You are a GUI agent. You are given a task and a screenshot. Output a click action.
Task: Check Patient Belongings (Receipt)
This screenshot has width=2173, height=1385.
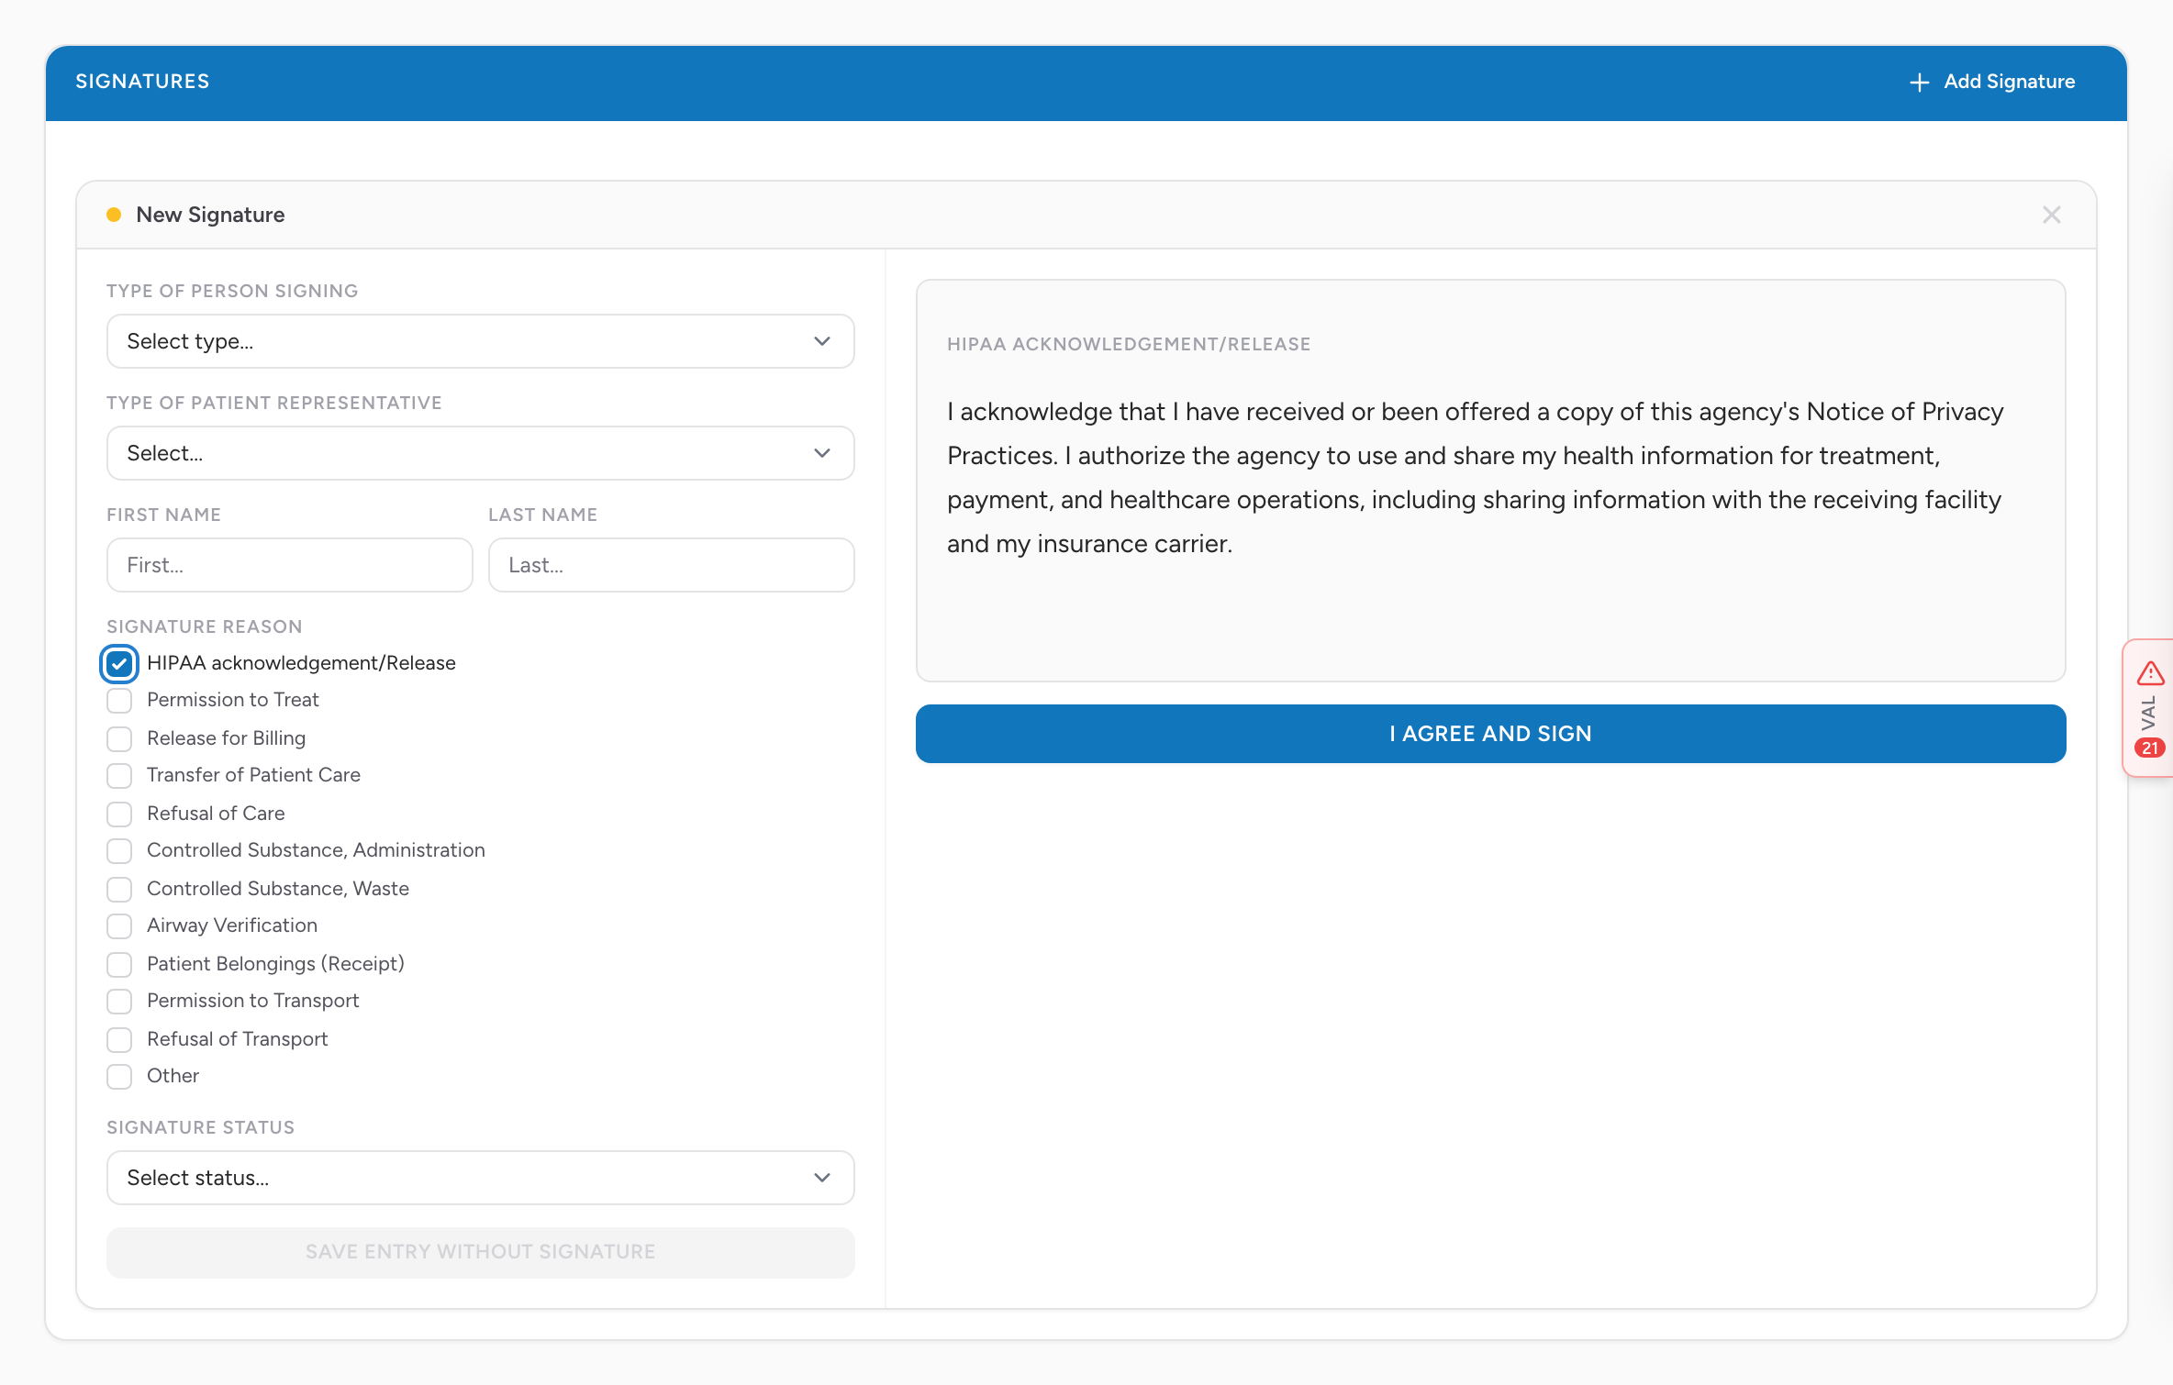(x=119, y=965)
